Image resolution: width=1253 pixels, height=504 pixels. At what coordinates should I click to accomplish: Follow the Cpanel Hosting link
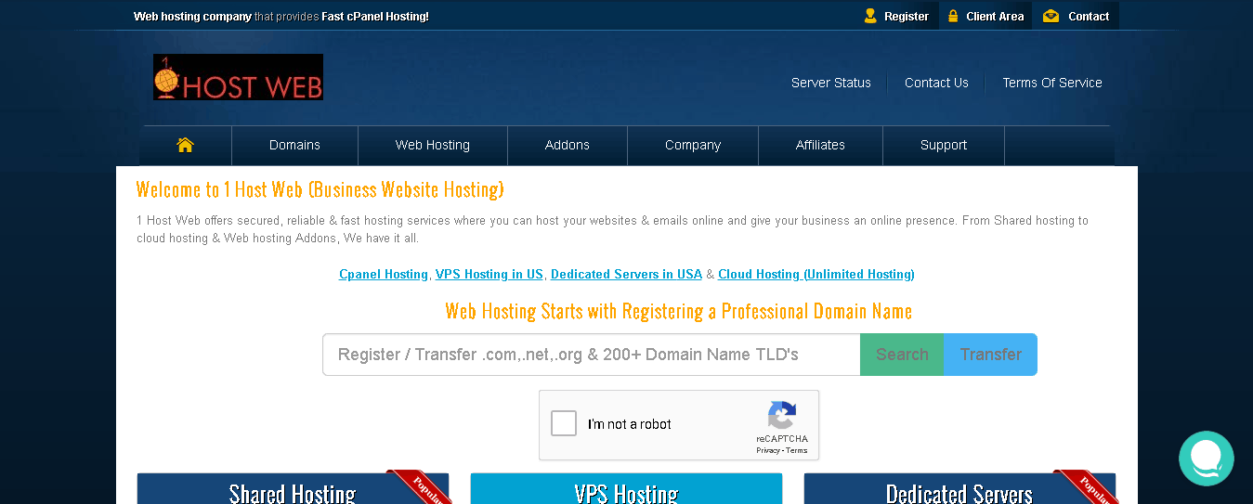[x=384, y=274]
